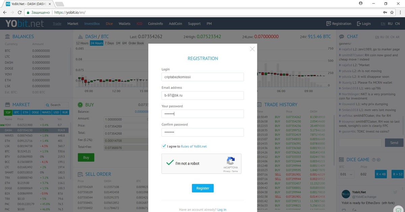The height and width of the screenshot is (212, 405).
Task: Click the saved password key icon
Action: tap(385, 12)
